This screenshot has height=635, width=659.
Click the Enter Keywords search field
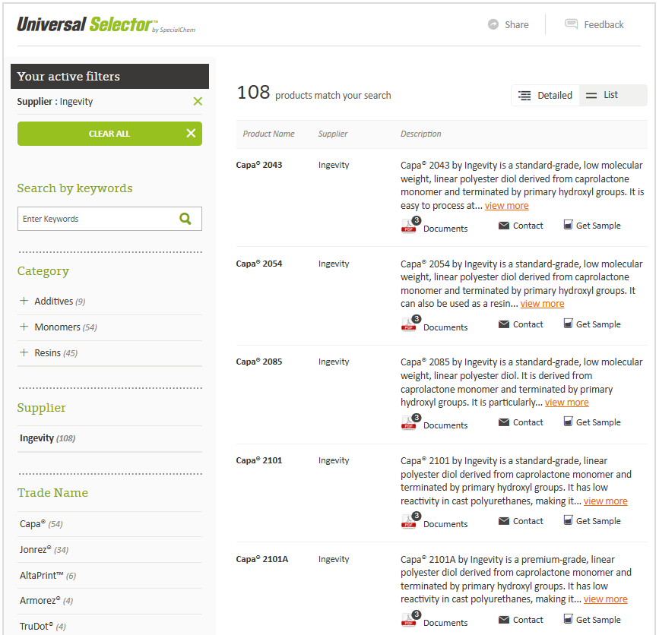coord(96,219)
